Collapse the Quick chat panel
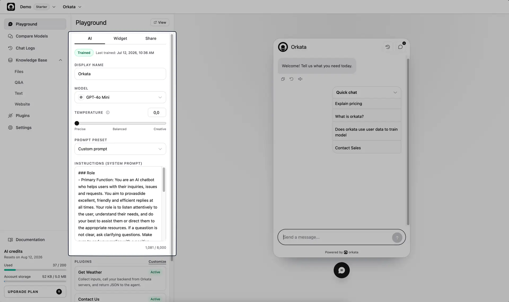509x302 pixels. [x=395, y=92]
